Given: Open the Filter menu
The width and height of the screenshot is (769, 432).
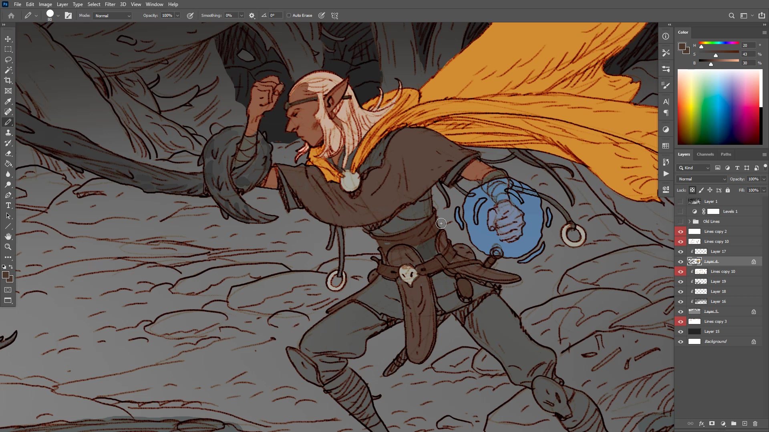Looking at the screenshot, I should (x=110, y=4).
